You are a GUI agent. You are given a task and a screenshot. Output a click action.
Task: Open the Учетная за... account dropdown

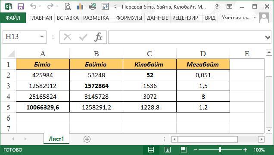coord(239,18)
